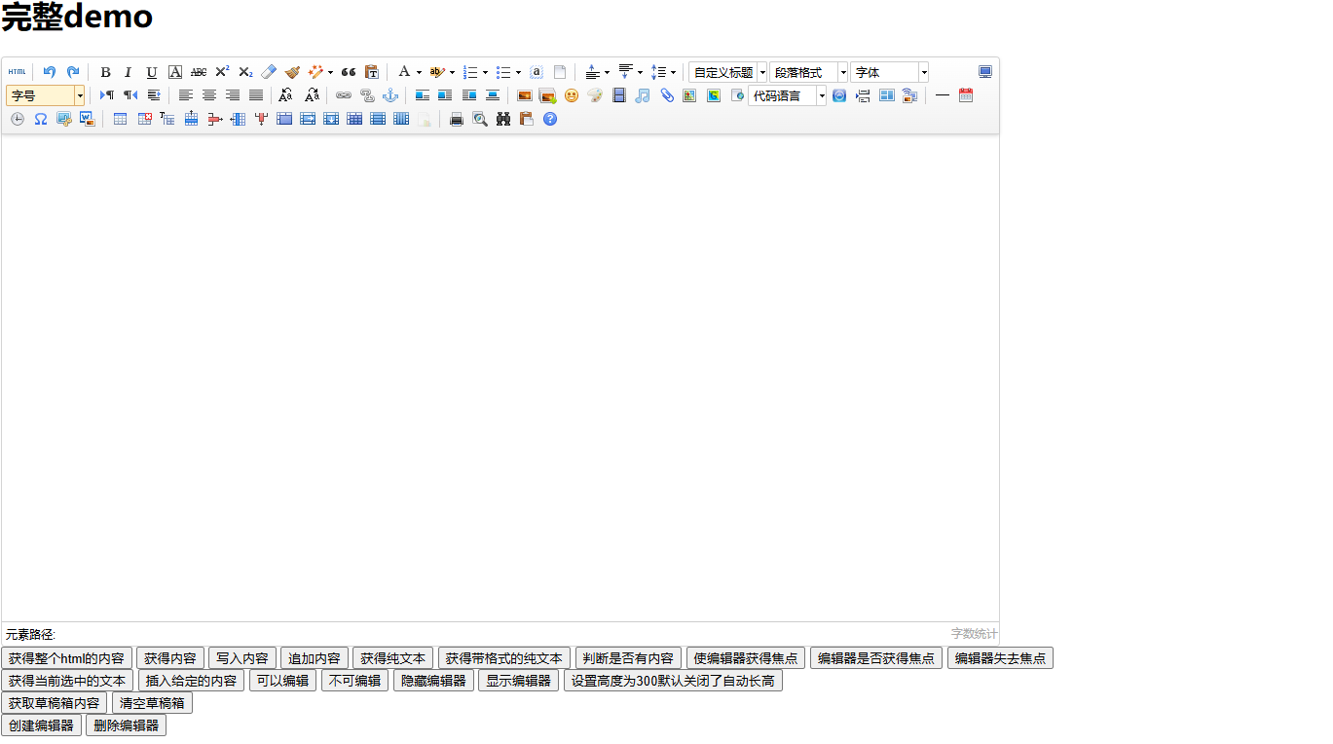The image size is (1333, 744).
Task: Insert a table
Action: click(120, 118)
